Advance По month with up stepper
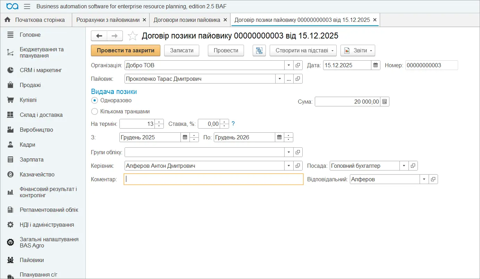The height and width of the screenshot is (279, 480). [288, 135]
